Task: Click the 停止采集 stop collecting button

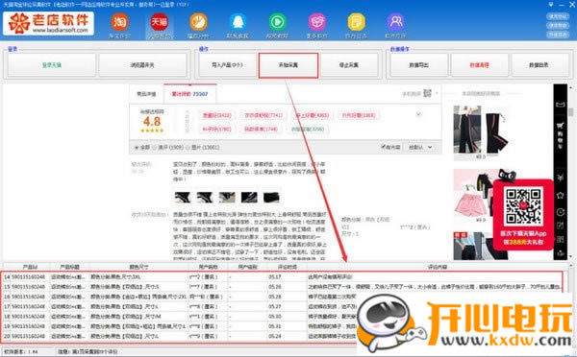Action: pyautogui.click(x=349, y=65)
